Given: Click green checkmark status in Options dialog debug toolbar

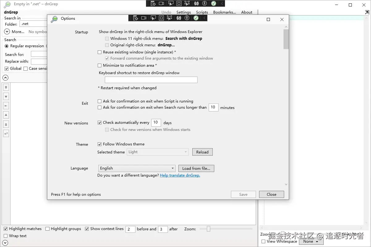Looking at the screenshot, I should click(x=196, y=18).
